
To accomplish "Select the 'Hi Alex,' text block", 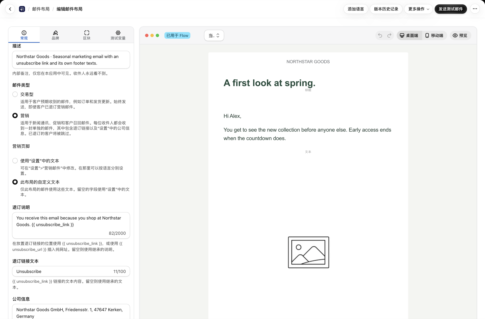I will click(232, 116).
